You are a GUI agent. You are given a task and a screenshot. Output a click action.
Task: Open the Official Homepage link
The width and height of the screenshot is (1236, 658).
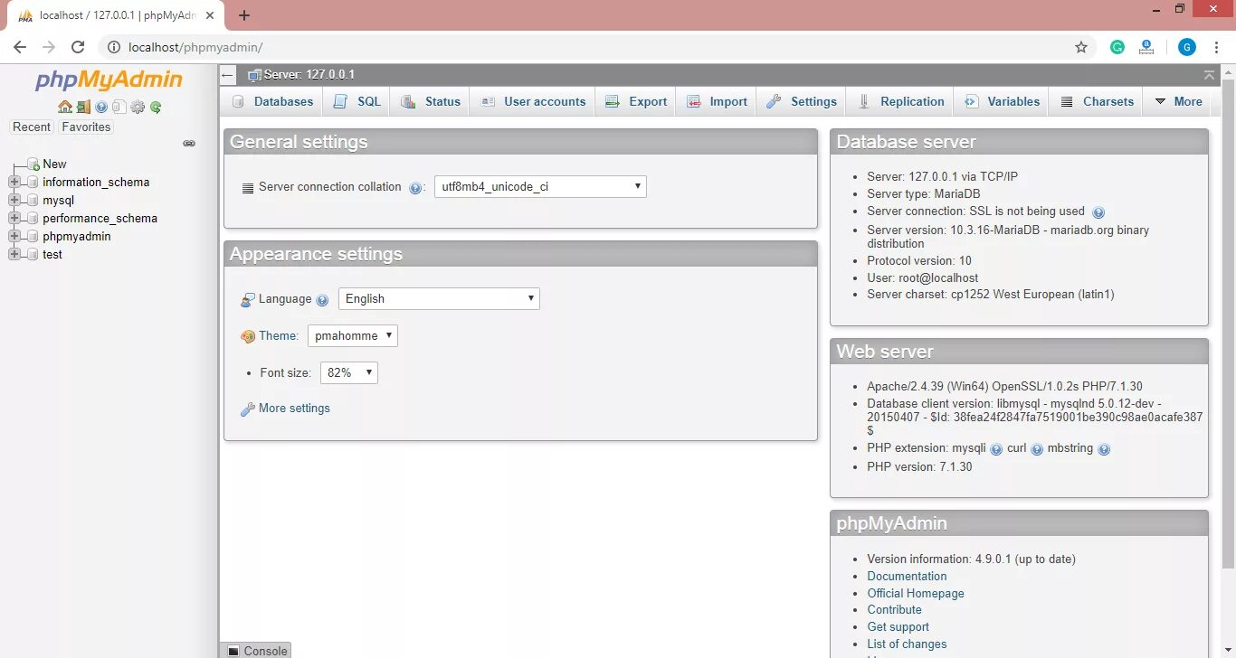(x=916, y=594)
